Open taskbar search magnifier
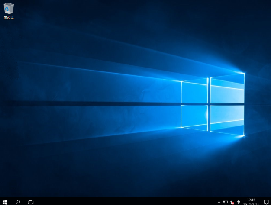Image resolution: width=271 pixels, height=206 pixels. pyautogui.click(x=18, y=202)
